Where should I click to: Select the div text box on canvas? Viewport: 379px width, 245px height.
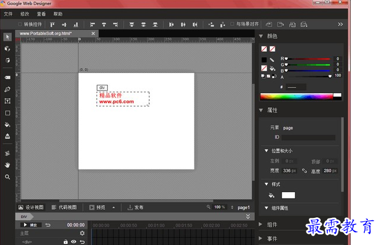pyautogui.click(x=123, y=99)
